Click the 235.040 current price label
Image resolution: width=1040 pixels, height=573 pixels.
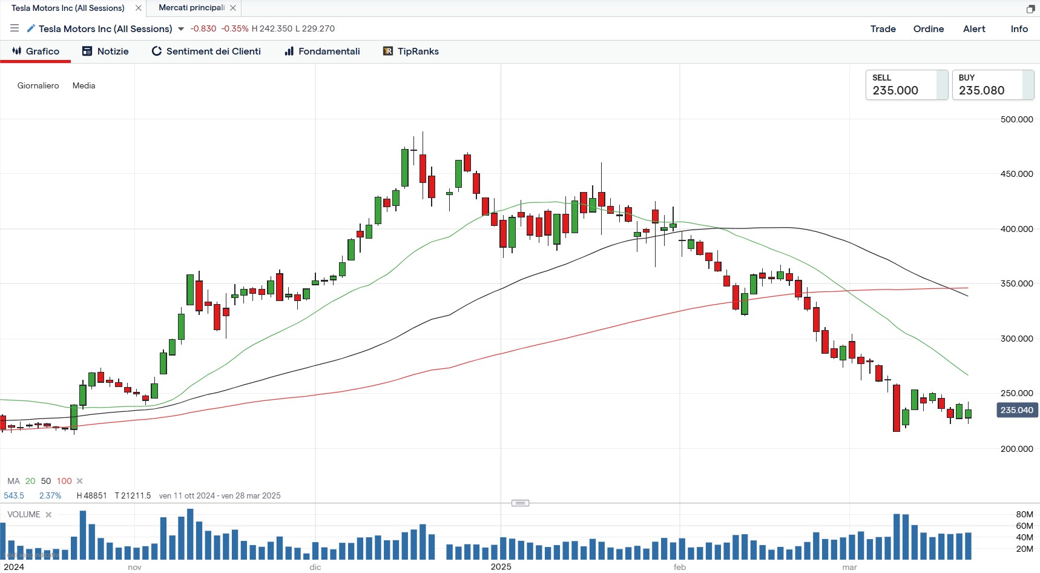click(1016, 410)
